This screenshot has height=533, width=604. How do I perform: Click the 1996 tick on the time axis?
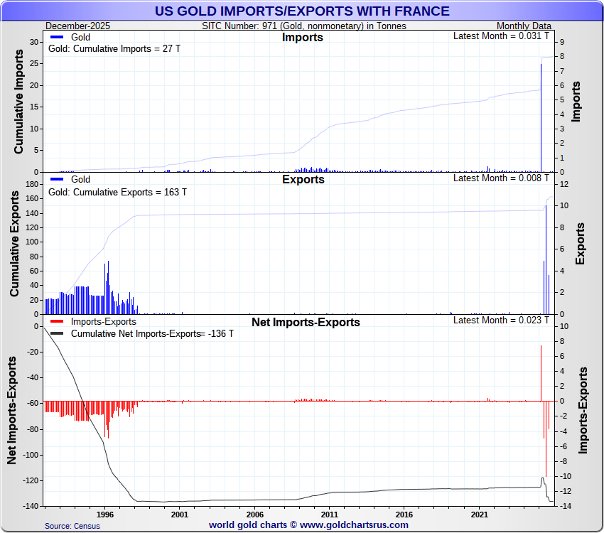(104, 514)
